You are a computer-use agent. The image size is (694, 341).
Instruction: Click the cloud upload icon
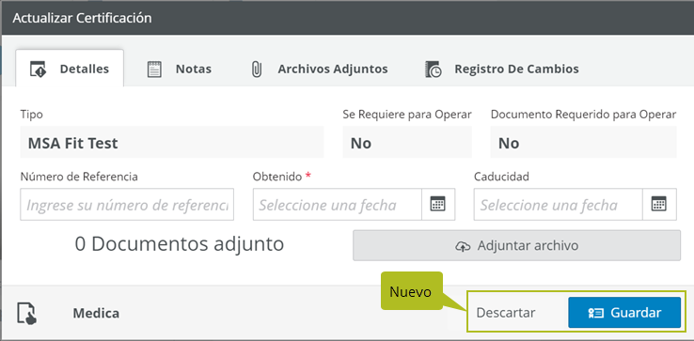tap(463, 246)
